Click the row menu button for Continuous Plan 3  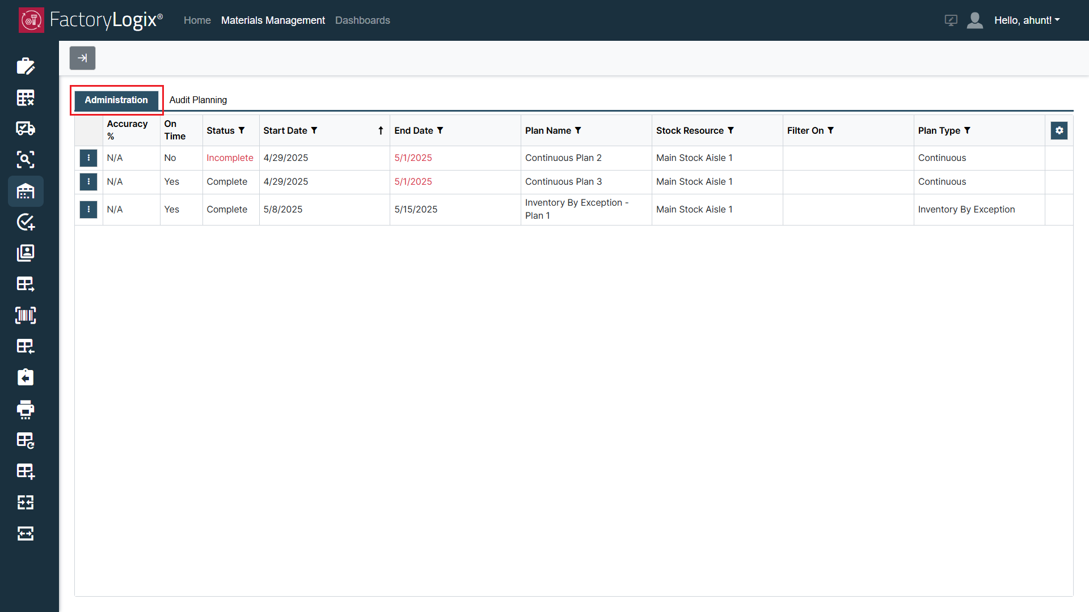coord(88,182)
